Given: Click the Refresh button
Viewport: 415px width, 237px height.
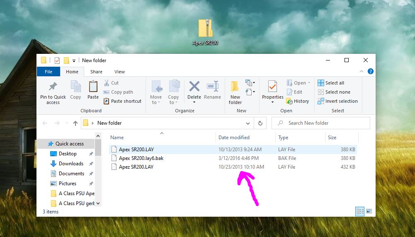Looking at the screenshot, I should coord(260,123).
